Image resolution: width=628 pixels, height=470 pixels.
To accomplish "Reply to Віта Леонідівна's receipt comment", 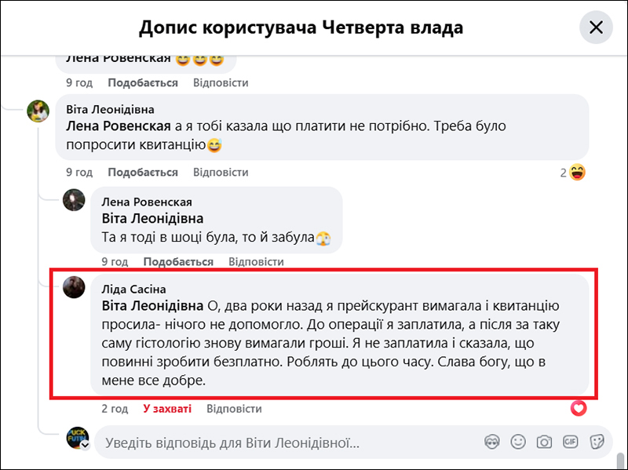I will 221,173.
